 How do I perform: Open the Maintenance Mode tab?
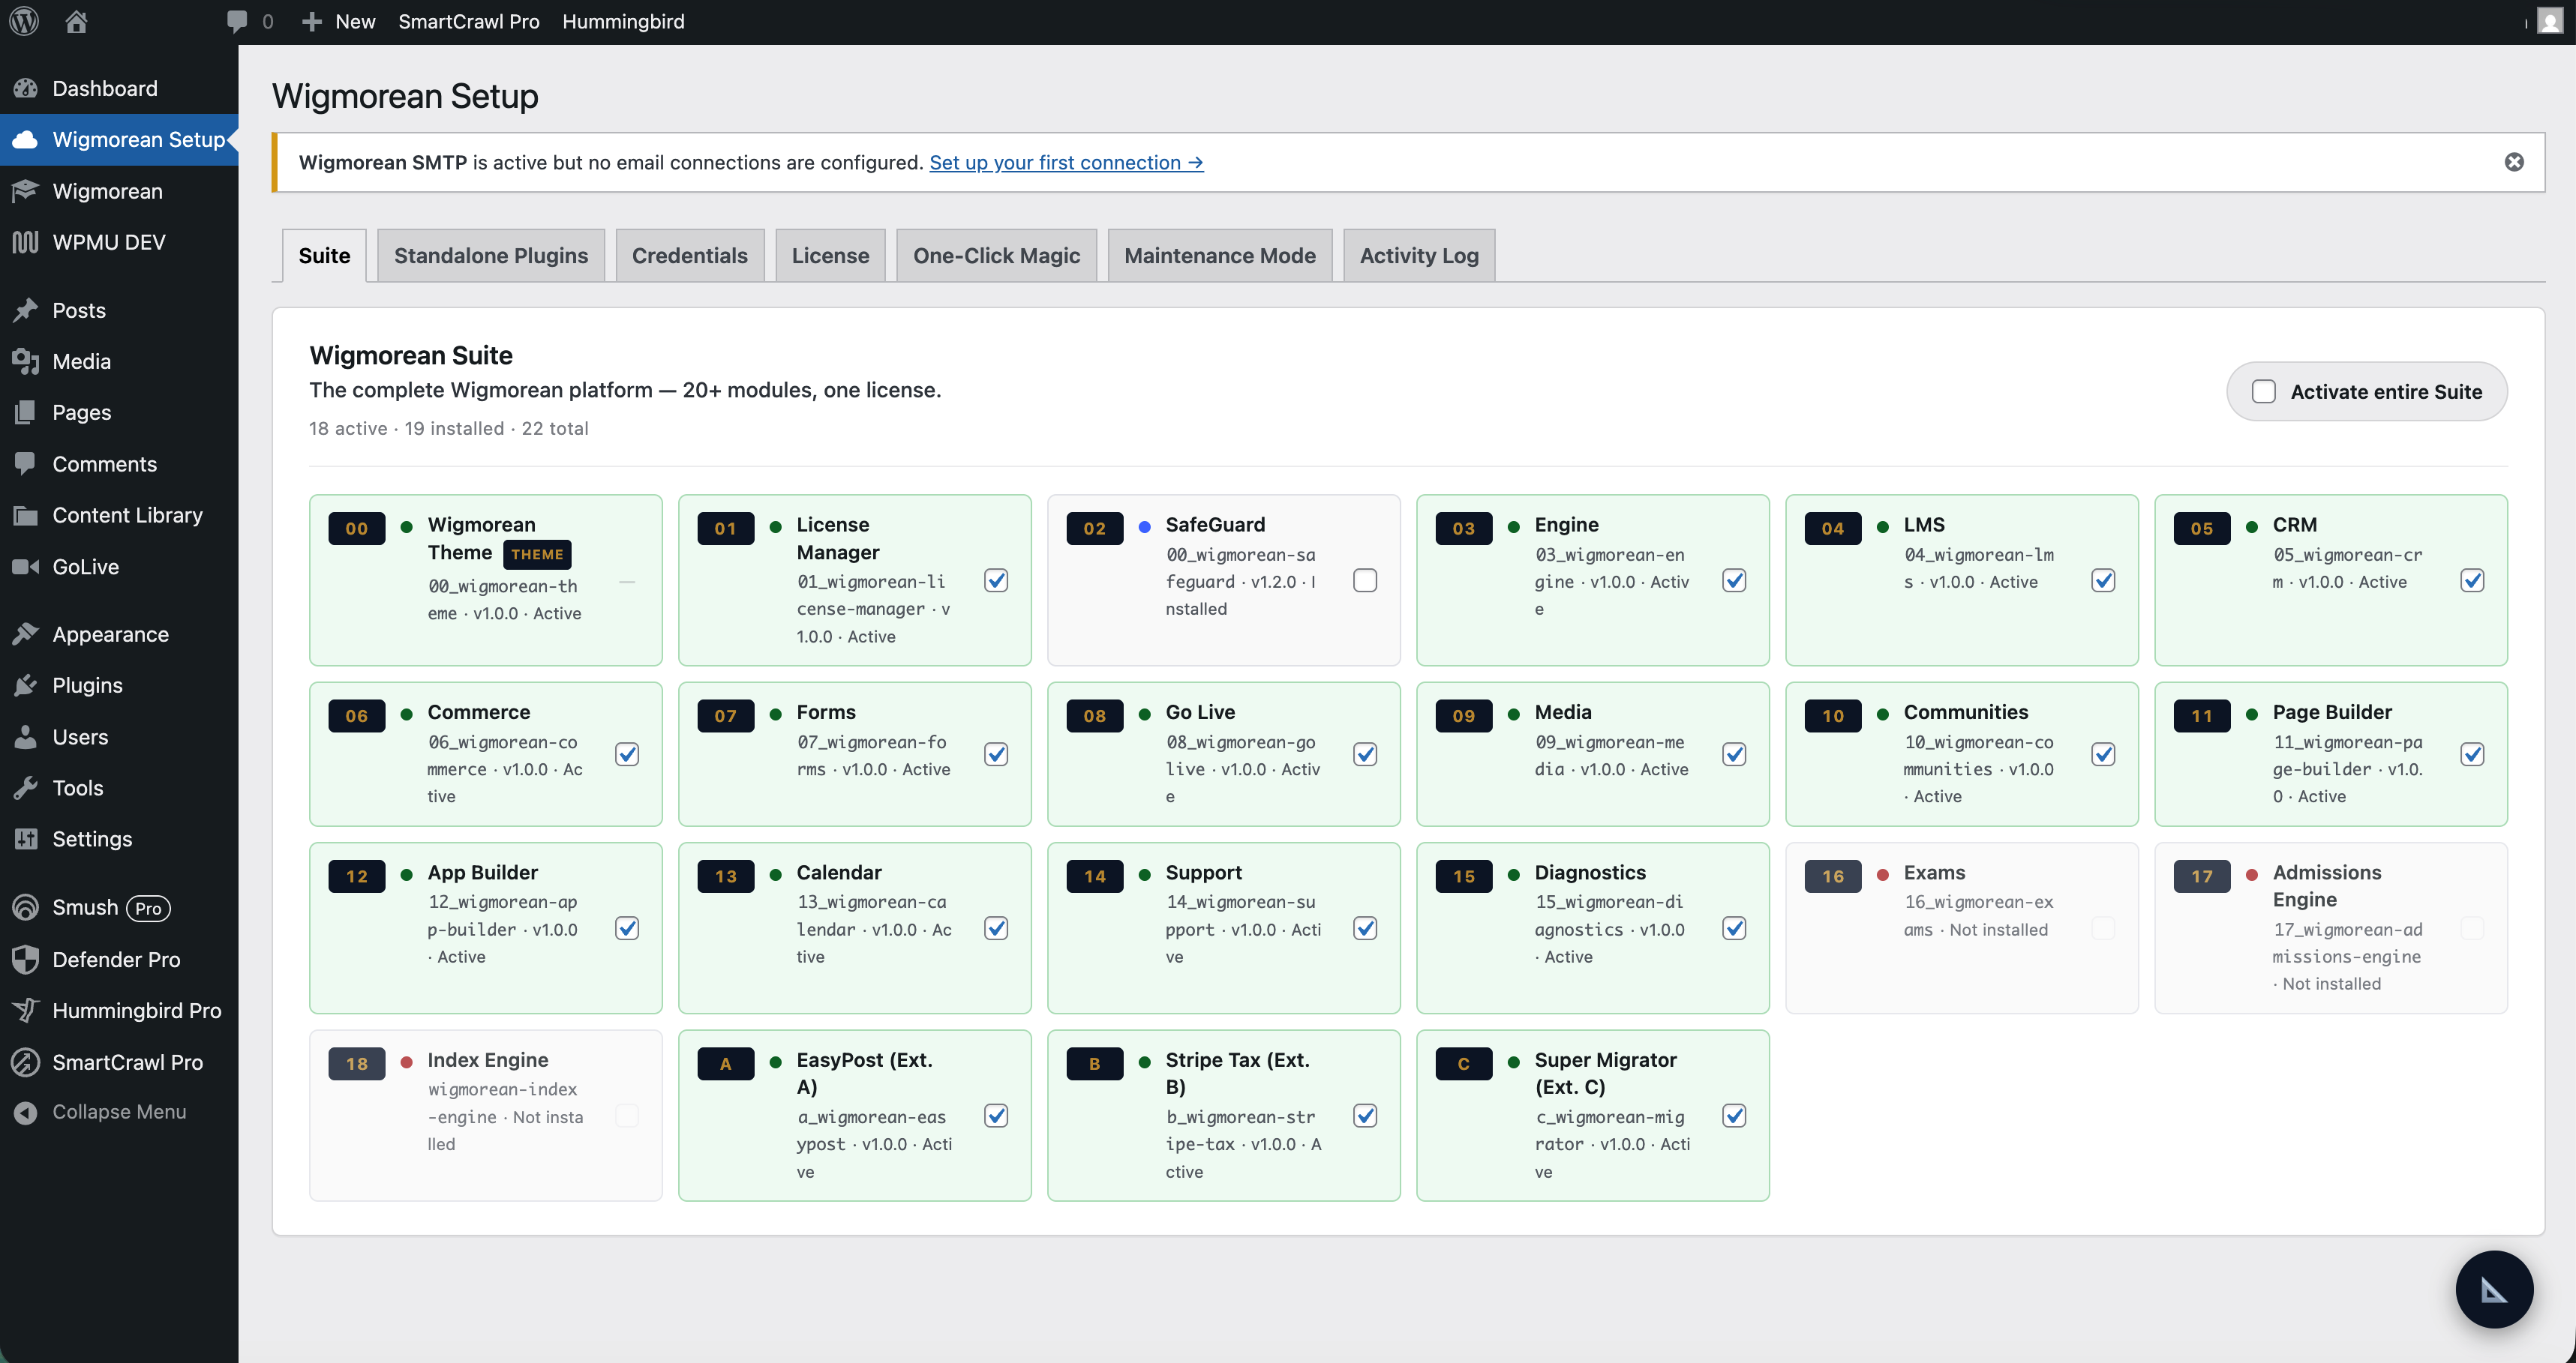click(1220, 256)
